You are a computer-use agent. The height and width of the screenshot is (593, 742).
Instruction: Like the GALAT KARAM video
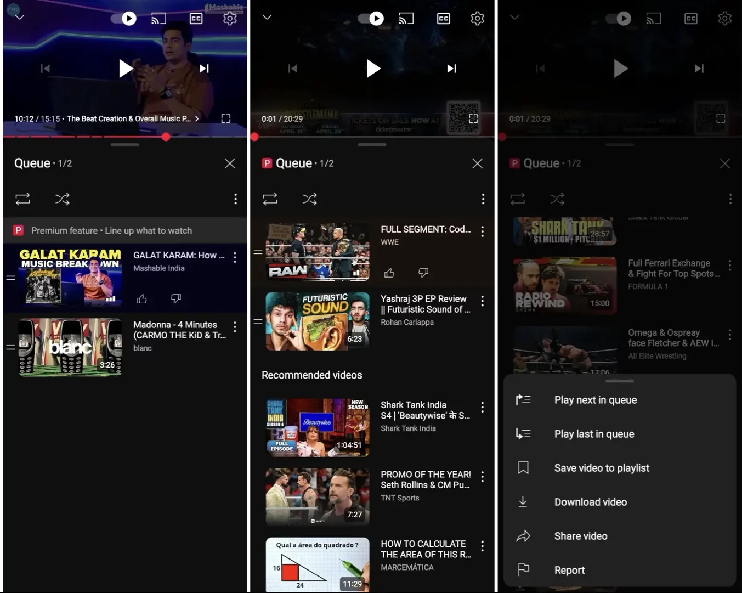tap(141, 299)
